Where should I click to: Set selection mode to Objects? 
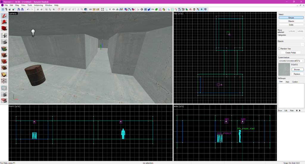(291, 21)
